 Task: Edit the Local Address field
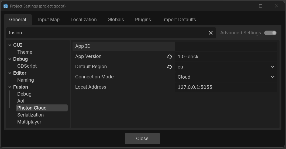(x=226, y=87)
